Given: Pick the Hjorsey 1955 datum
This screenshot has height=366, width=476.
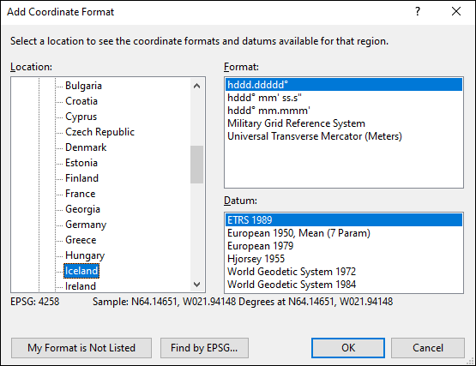Looking at the screenshot, I should (344, 259).
